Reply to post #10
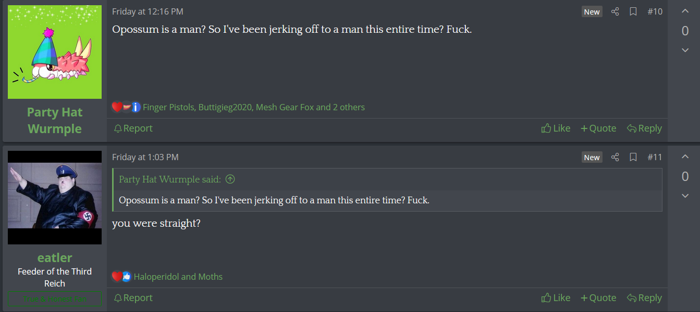 coord(644,128)
